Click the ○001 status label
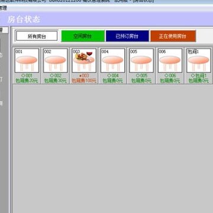 click(x=27, y=76)
